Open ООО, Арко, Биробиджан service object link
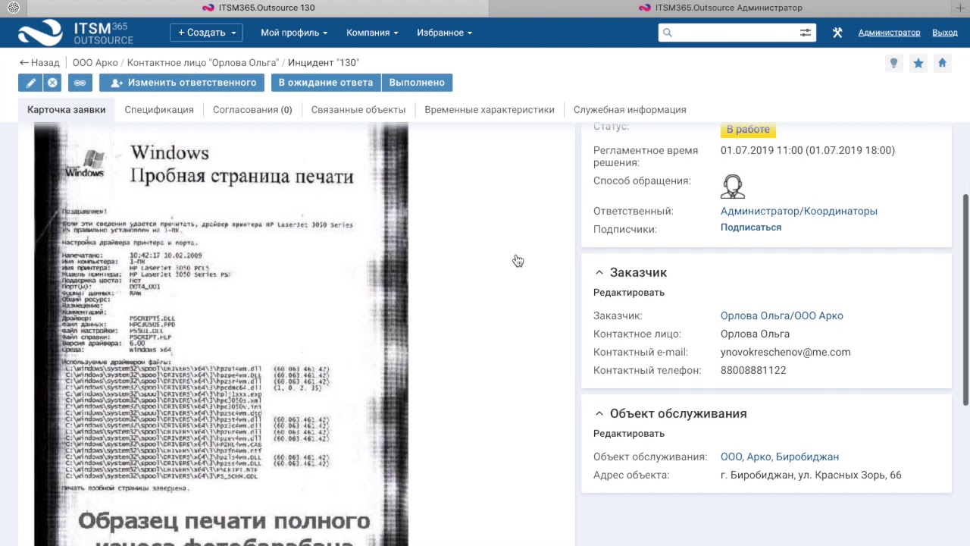This screenshot has height=546, width=970. click(x=780, y=457)
